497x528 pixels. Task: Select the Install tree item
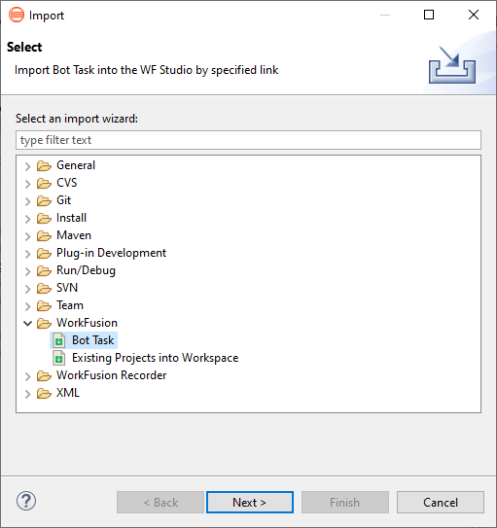pos(71,218)
